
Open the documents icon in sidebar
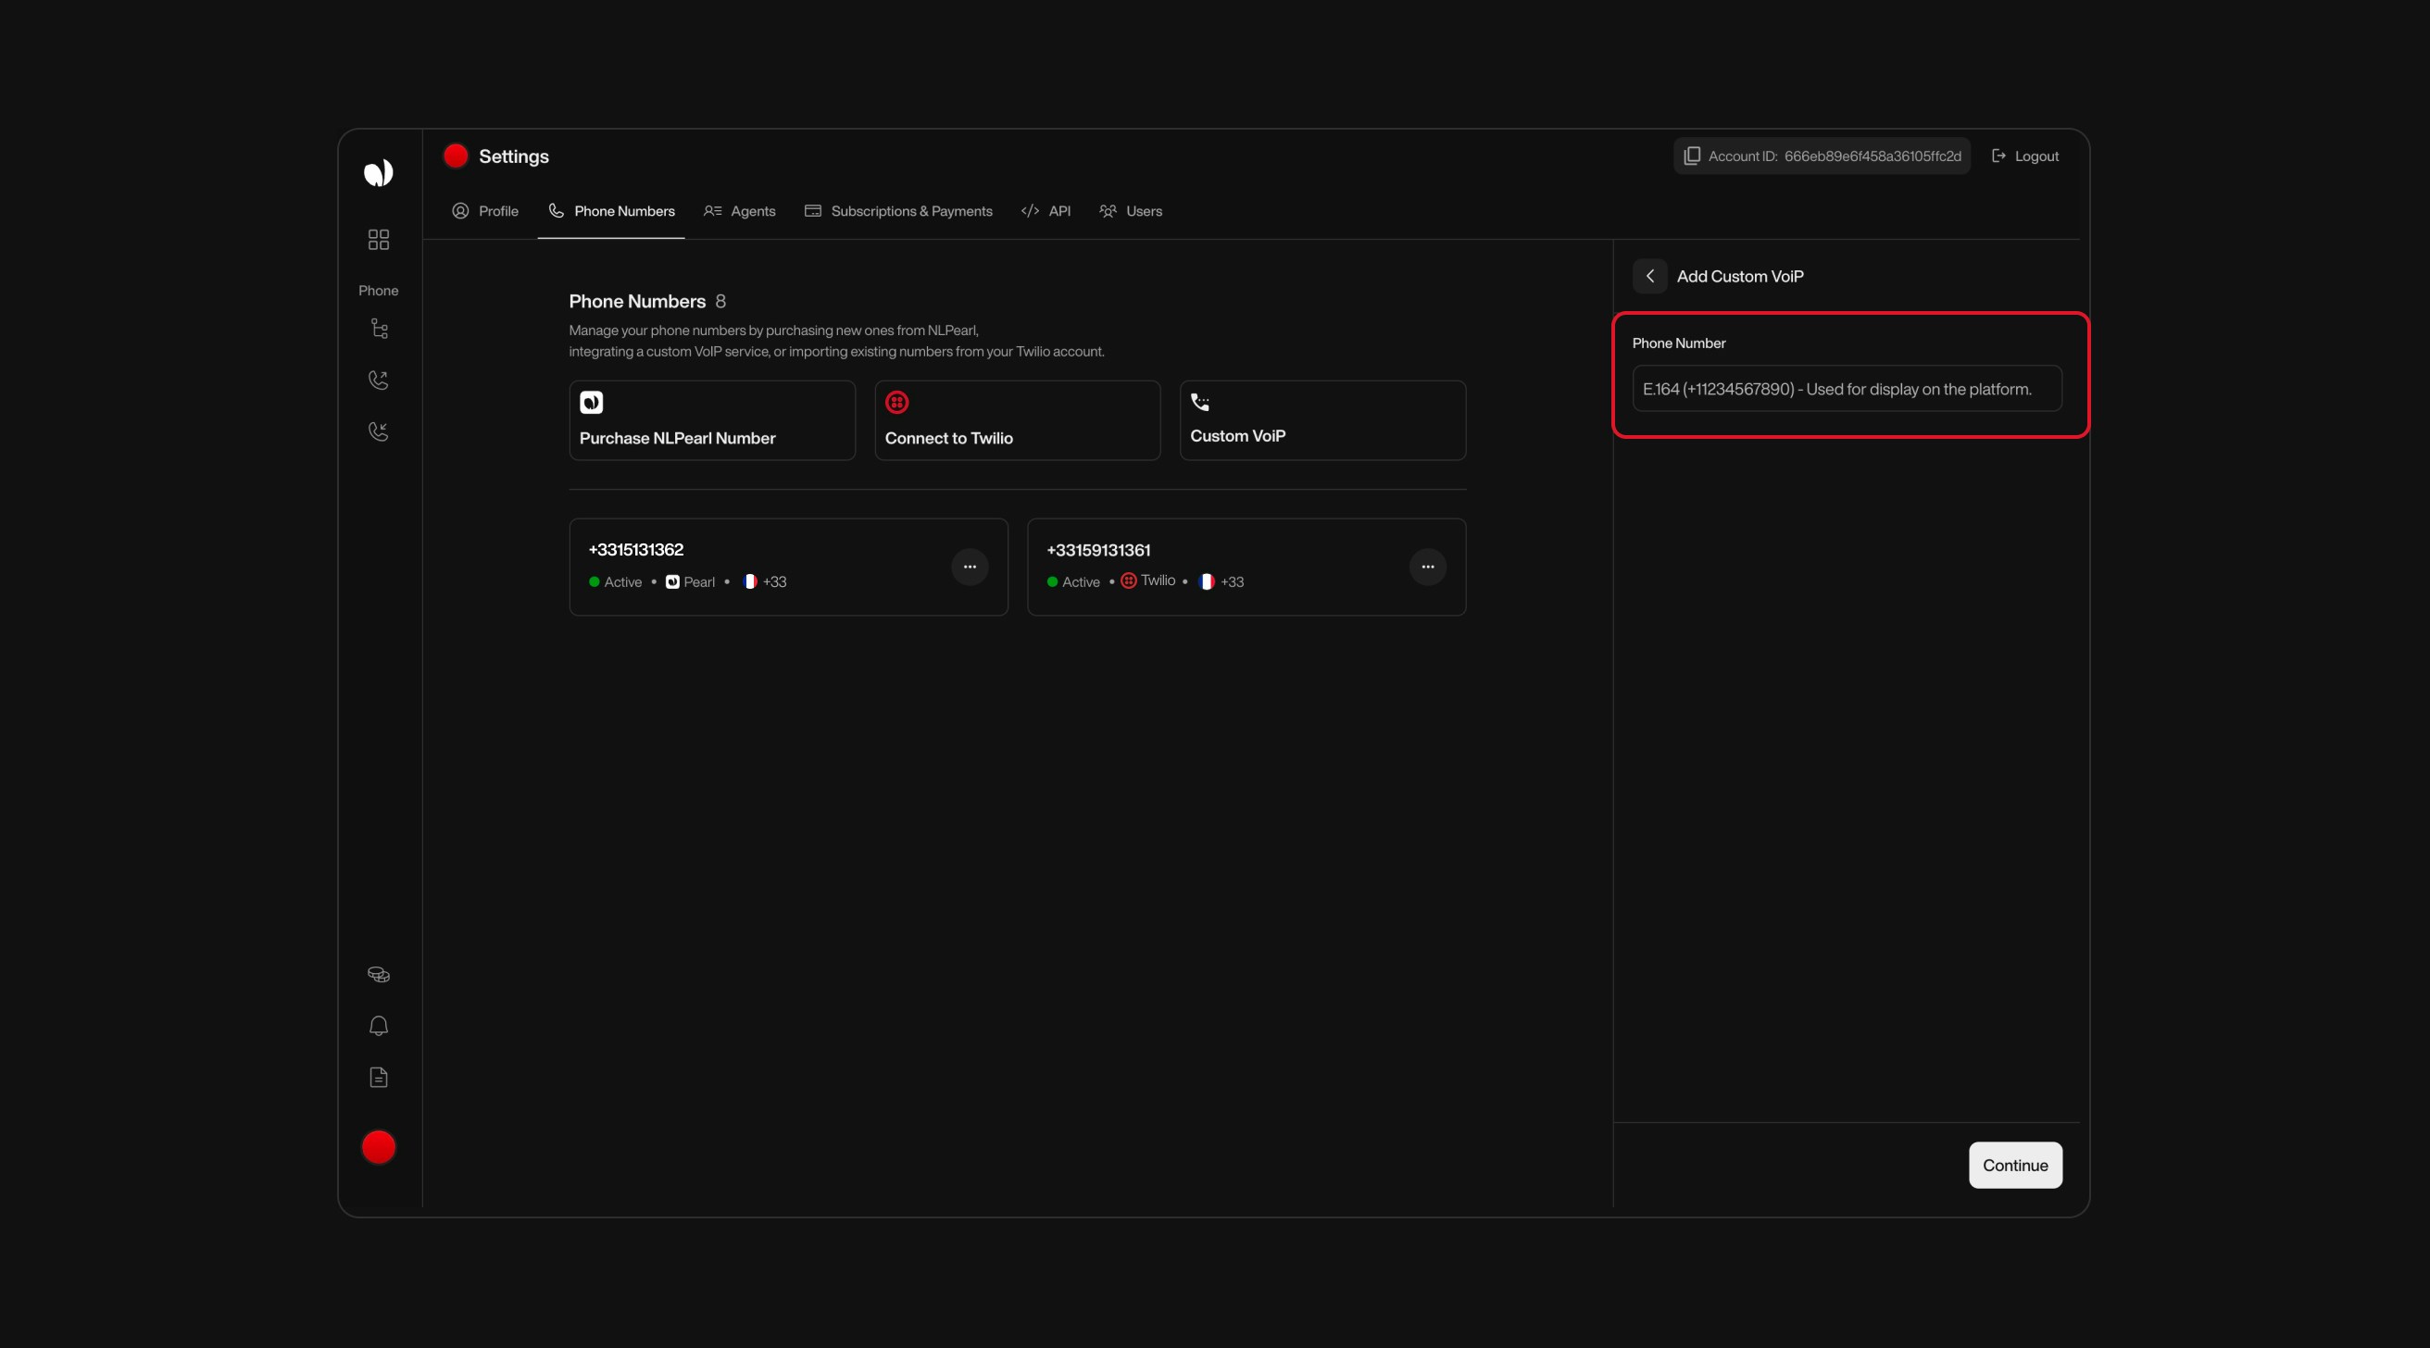(x=378, y=1078)
